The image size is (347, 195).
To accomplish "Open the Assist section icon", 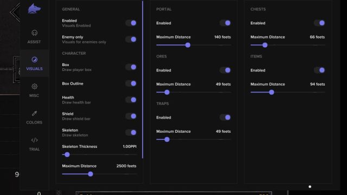I will (x=34, y=33).
